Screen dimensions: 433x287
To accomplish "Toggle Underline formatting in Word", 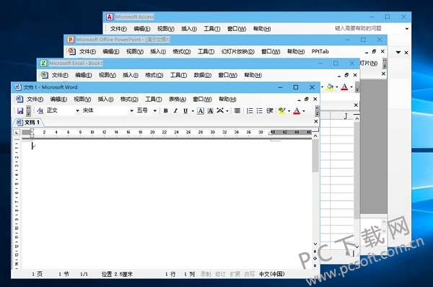I will pos(185,110).
